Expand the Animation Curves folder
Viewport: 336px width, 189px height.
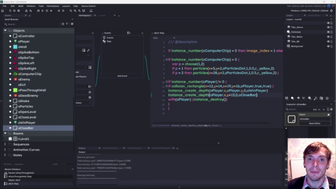point(5,150)
